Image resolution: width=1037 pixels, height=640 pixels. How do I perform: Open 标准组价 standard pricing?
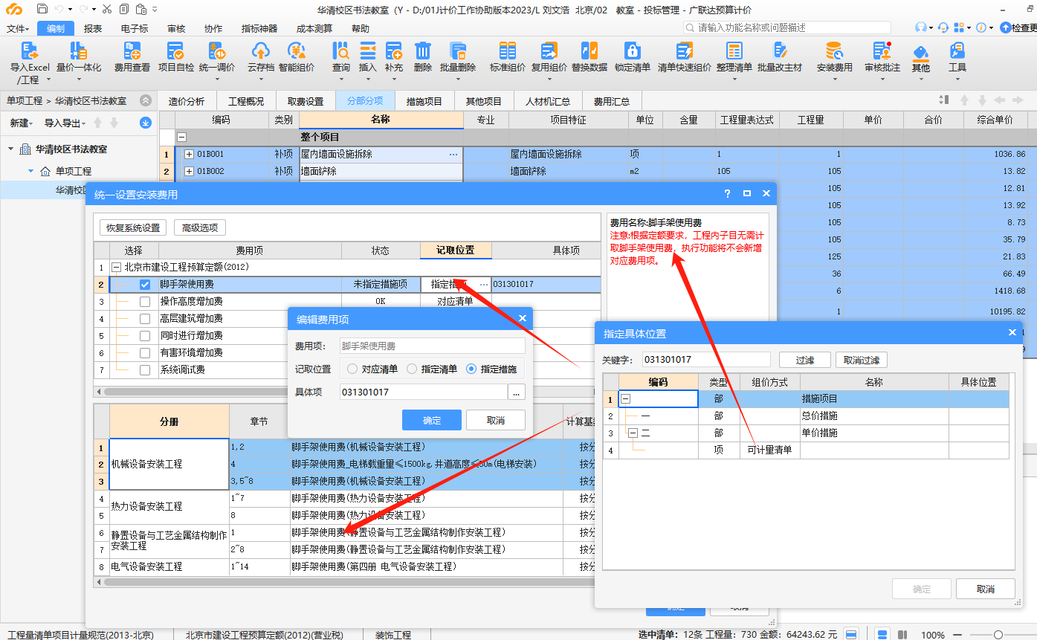pos(508,58)
